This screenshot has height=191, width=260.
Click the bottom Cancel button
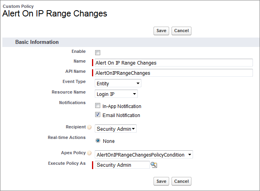tap(181, 181)
